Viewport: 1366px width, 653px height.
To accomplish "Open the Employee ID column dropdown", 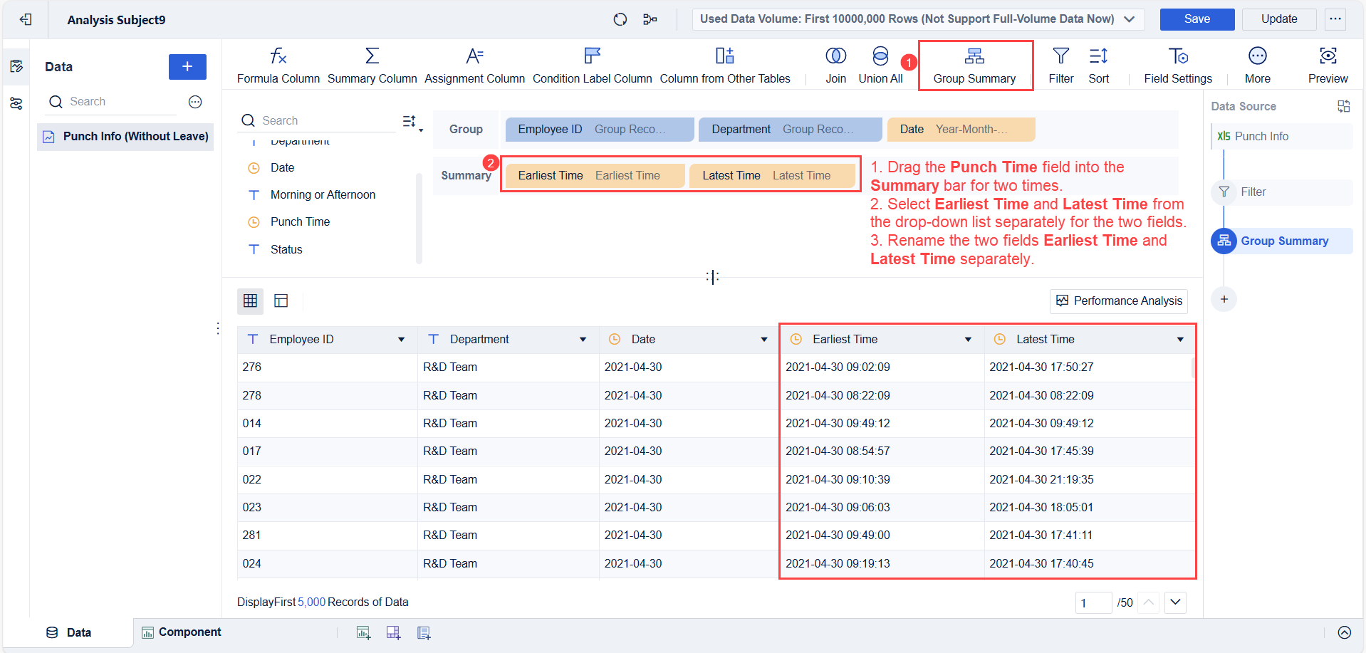I will point(402,339).
